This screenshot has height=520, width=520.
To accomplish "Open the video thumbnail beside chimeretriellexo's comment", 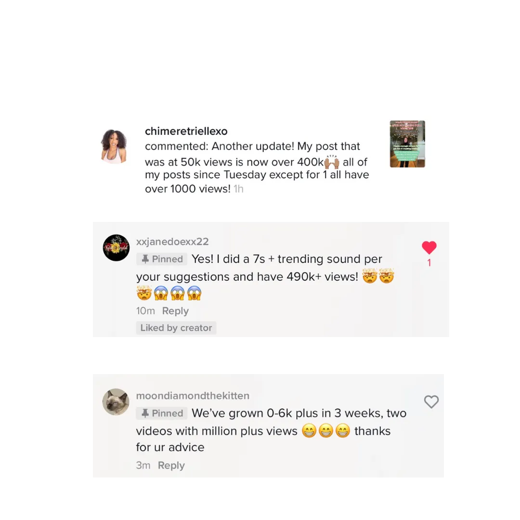I will [x=407, y=144].
